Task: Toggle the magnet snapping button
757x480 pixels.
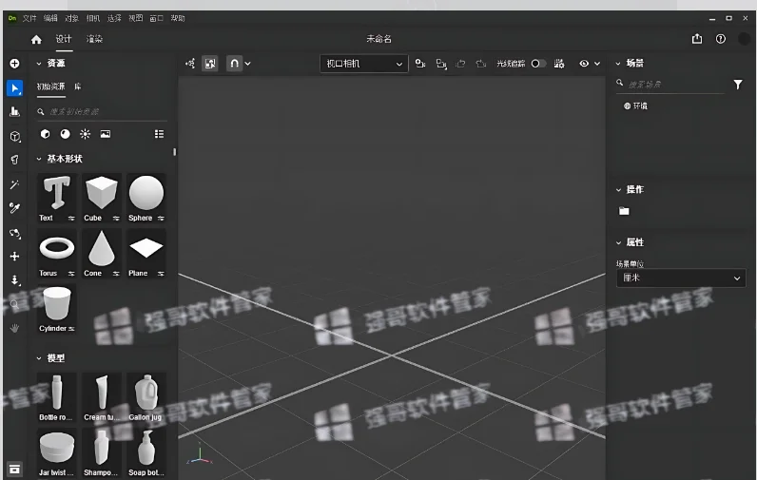Action: tap(234, 63)
